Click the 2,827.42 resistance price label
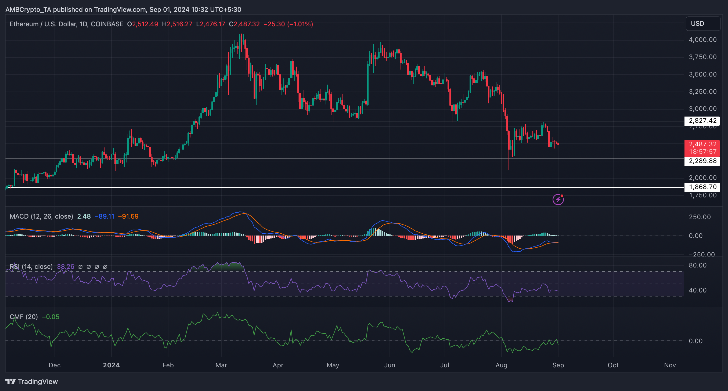The height and width of the screenshot is (391, 728). coord(702,121)
